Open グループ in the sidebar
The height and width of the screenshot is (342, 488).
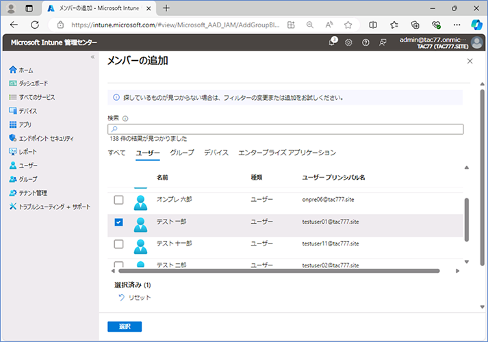[23, 179]
